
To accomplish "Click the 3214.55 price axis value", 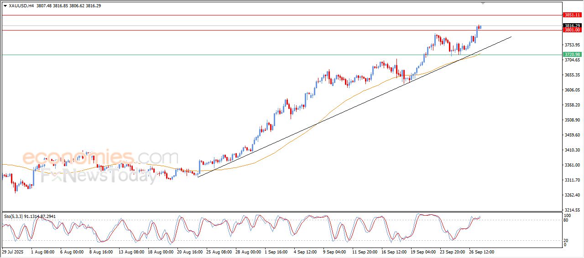I will [x=572, y=210].
